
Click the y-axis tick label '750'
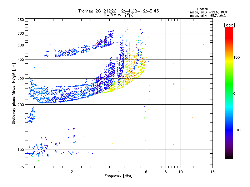pyautogui.click(x=21, y=20)
